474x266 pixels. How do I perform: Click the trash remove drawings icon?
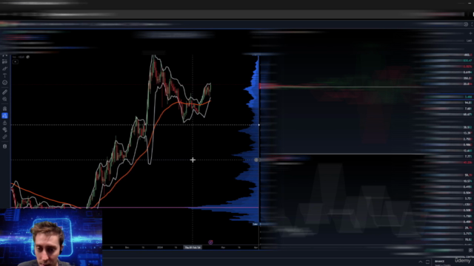point(4,146)
